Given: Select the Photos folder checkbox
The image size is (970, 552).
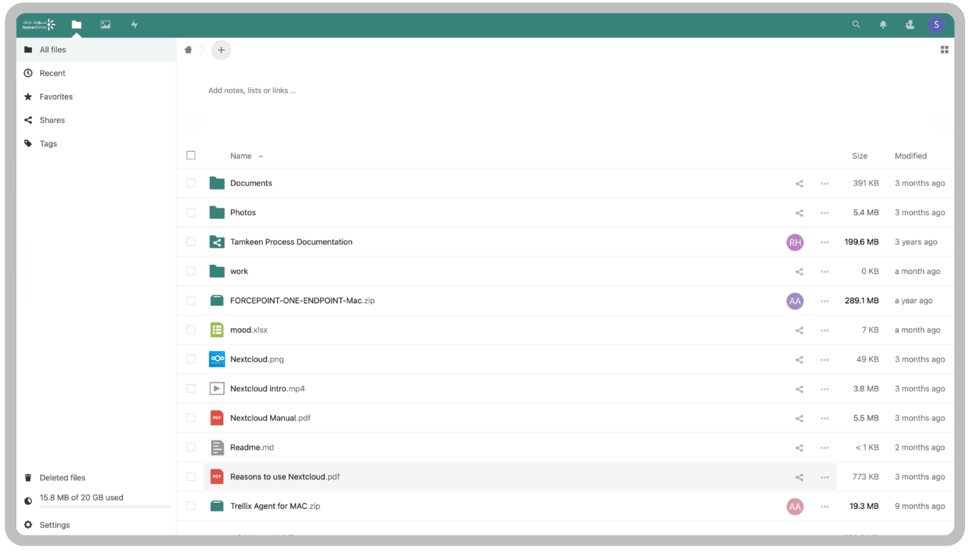Looking at the screenshot, I should pos(191,213).
